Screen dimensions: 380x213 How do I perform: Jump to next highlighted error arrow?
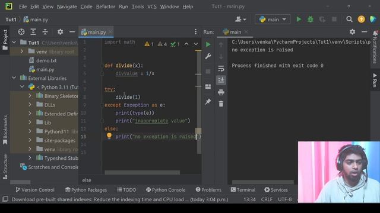(x=195, y=44)
